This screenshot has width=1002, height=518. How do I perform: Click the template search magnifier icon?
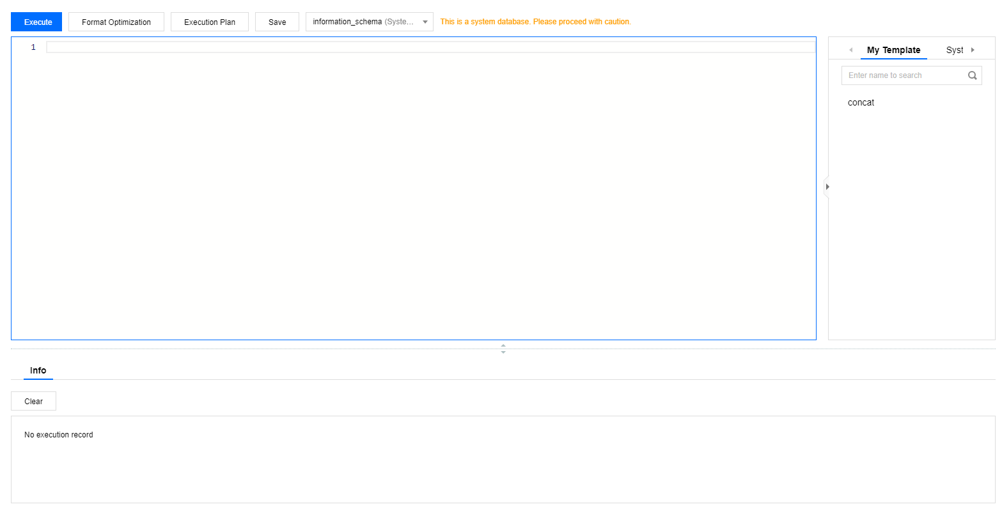973,75
